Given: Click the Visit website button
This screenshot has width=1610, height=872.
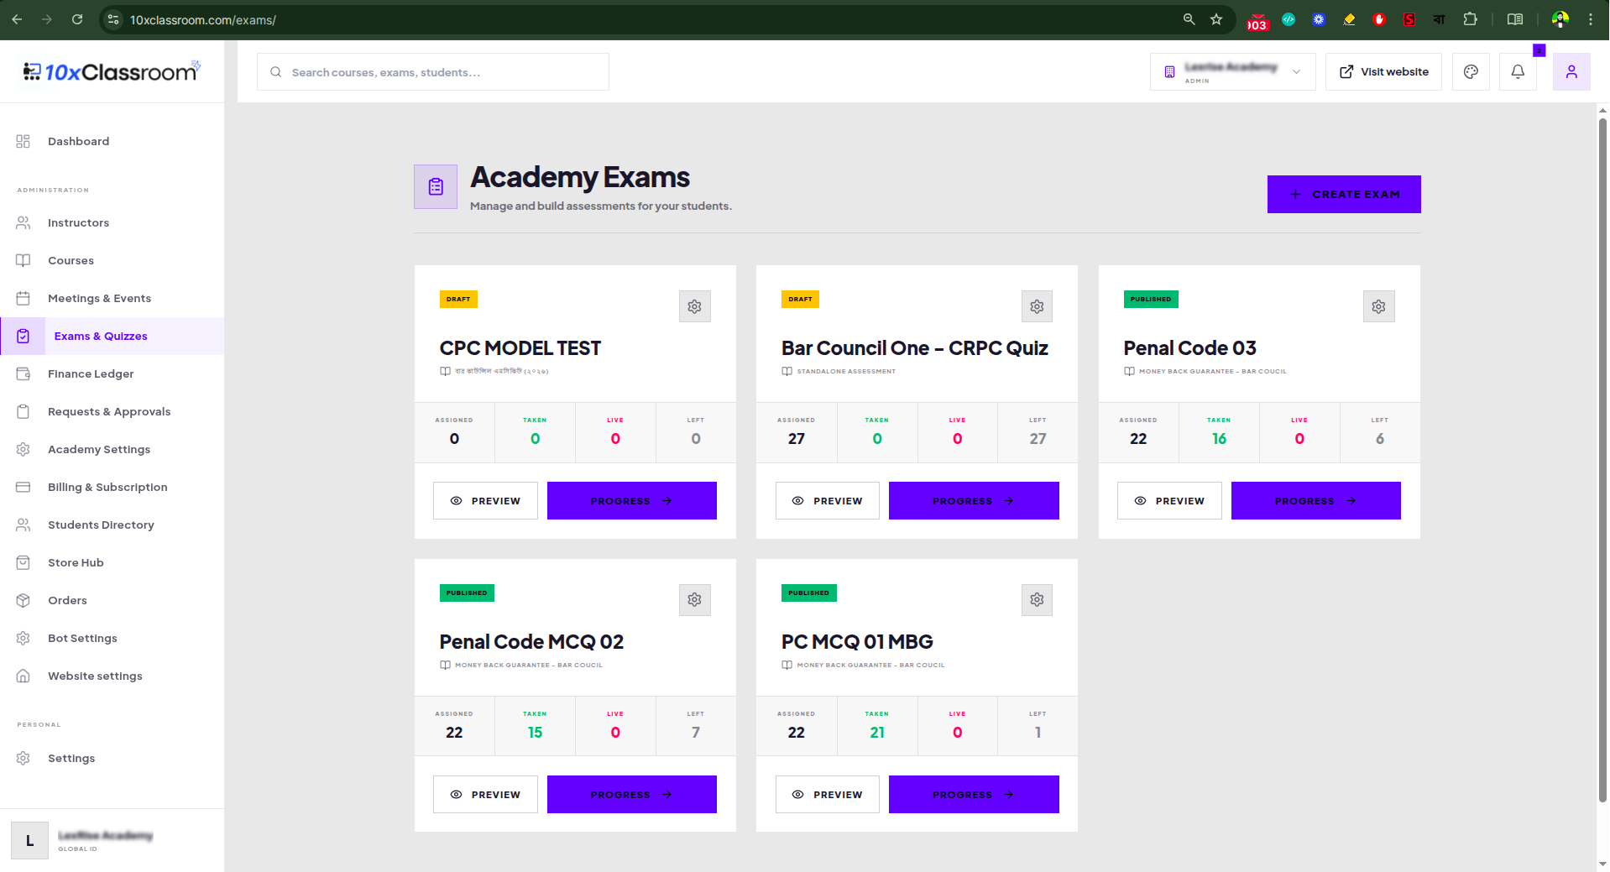Looking at the screenshot, I should pyautogui.click(x=1383, y=72).
